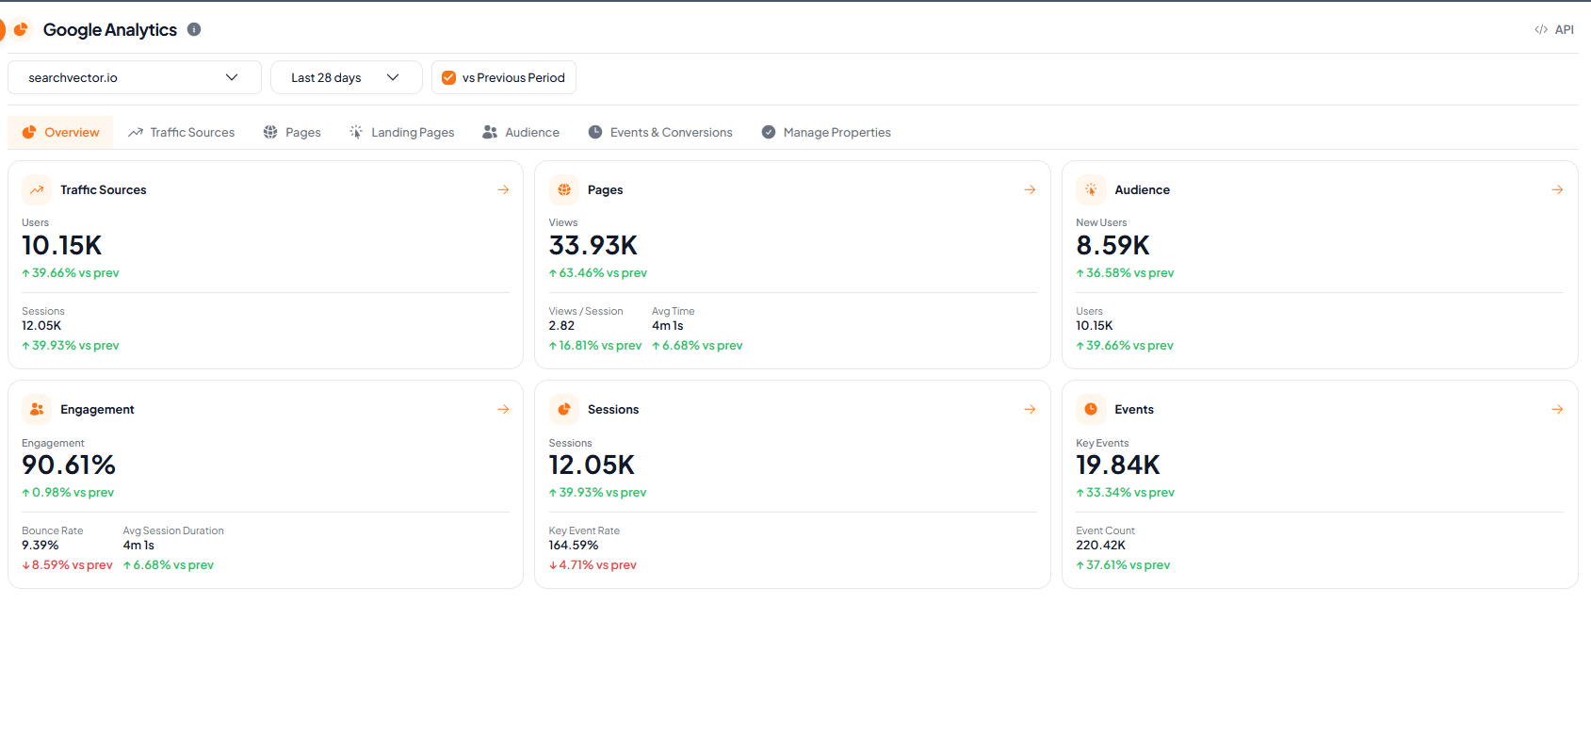Click the arrow on the Sessions card
Viewport: 1591px width, 734px height.
1030,409
